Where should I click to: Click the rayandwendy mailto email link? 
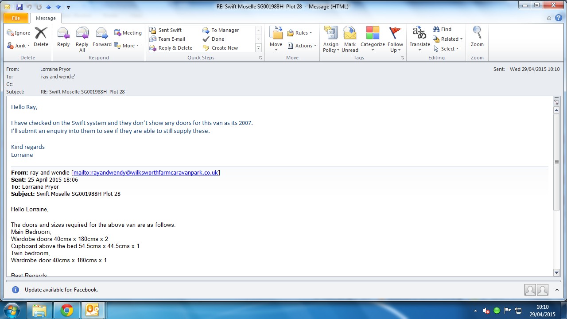click(x=145, y=173)
